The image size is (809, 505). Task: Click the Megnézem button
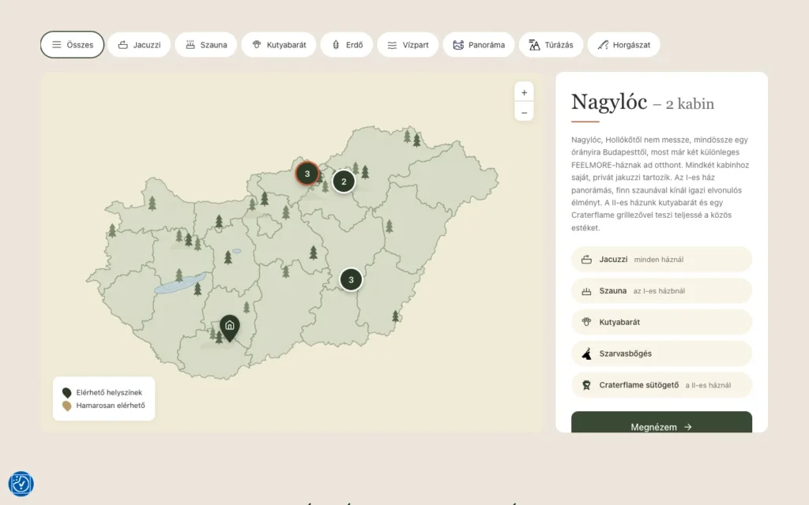pyautogui.click(x=661, y=423)
